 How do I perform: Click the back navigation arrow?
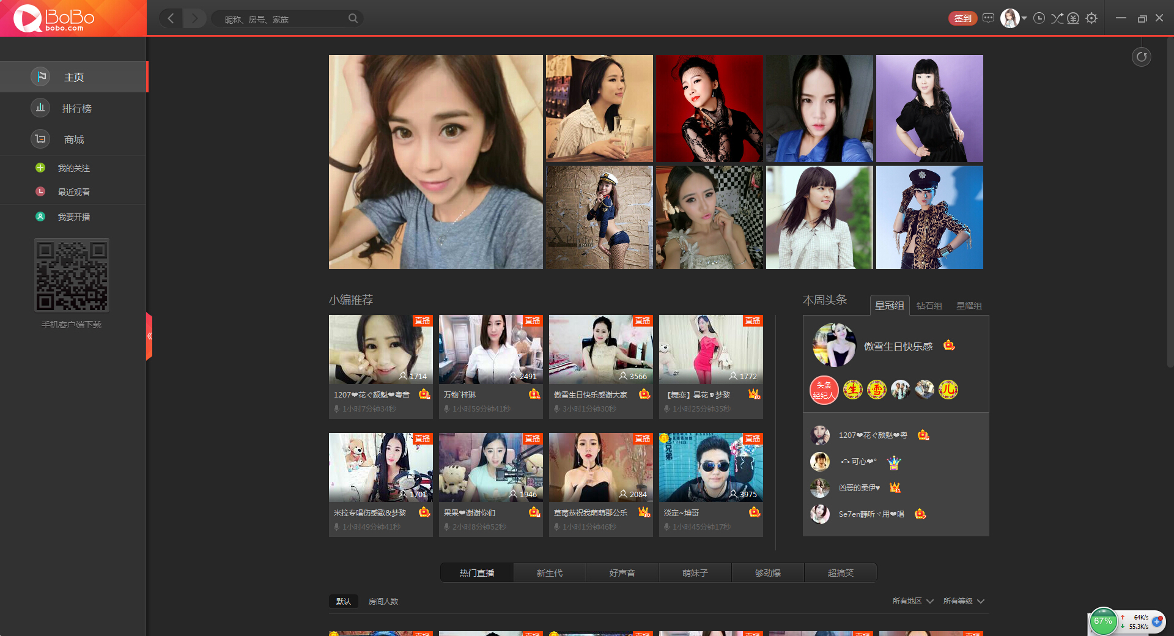171,18
